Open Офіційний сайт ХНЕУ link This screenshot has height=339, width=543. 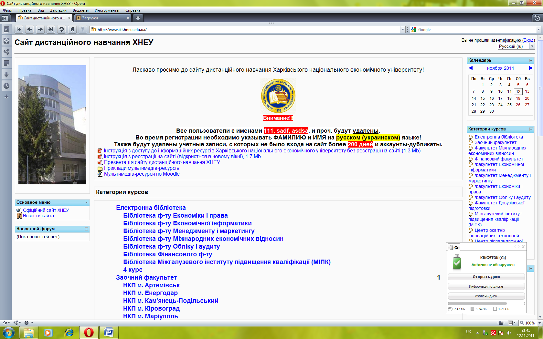[46, 210]
